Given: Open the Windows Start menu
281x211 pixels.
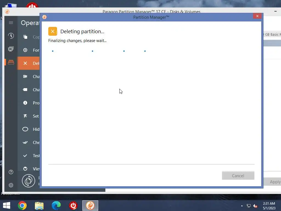Looking at the screenshot, I should pyautogui.click(x=7, y=206).
